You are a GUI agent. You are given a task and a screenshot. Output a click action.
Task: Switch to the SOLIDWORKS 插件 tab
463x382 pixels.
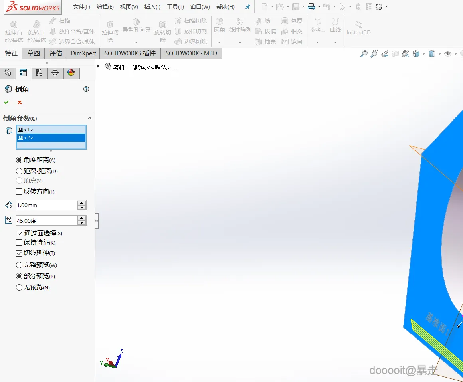[130, 53]
